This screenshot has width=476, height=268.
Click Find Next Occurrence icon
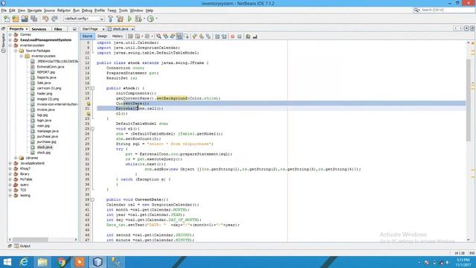(173, 36)
